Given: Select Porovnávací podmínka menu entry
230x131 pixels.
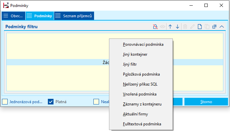Looking at the screenshot, I should (141, 44).
